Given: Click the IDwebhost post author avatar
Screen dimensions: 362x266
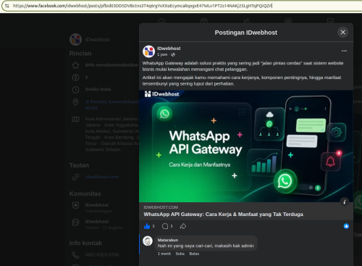Looking at the screenshot, I should pyautogui.click(x=148, y=51).
